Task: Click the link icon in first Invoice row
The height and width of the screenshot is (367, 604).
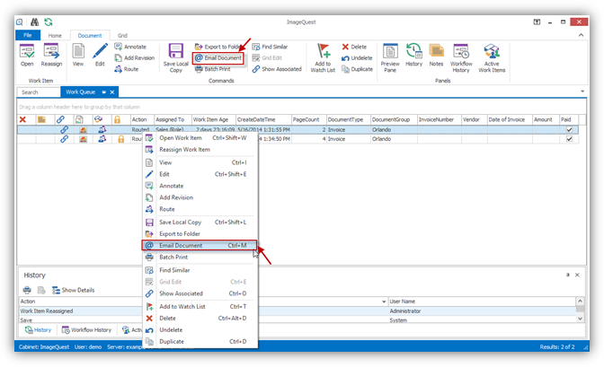Action: (x=64, y=129)
